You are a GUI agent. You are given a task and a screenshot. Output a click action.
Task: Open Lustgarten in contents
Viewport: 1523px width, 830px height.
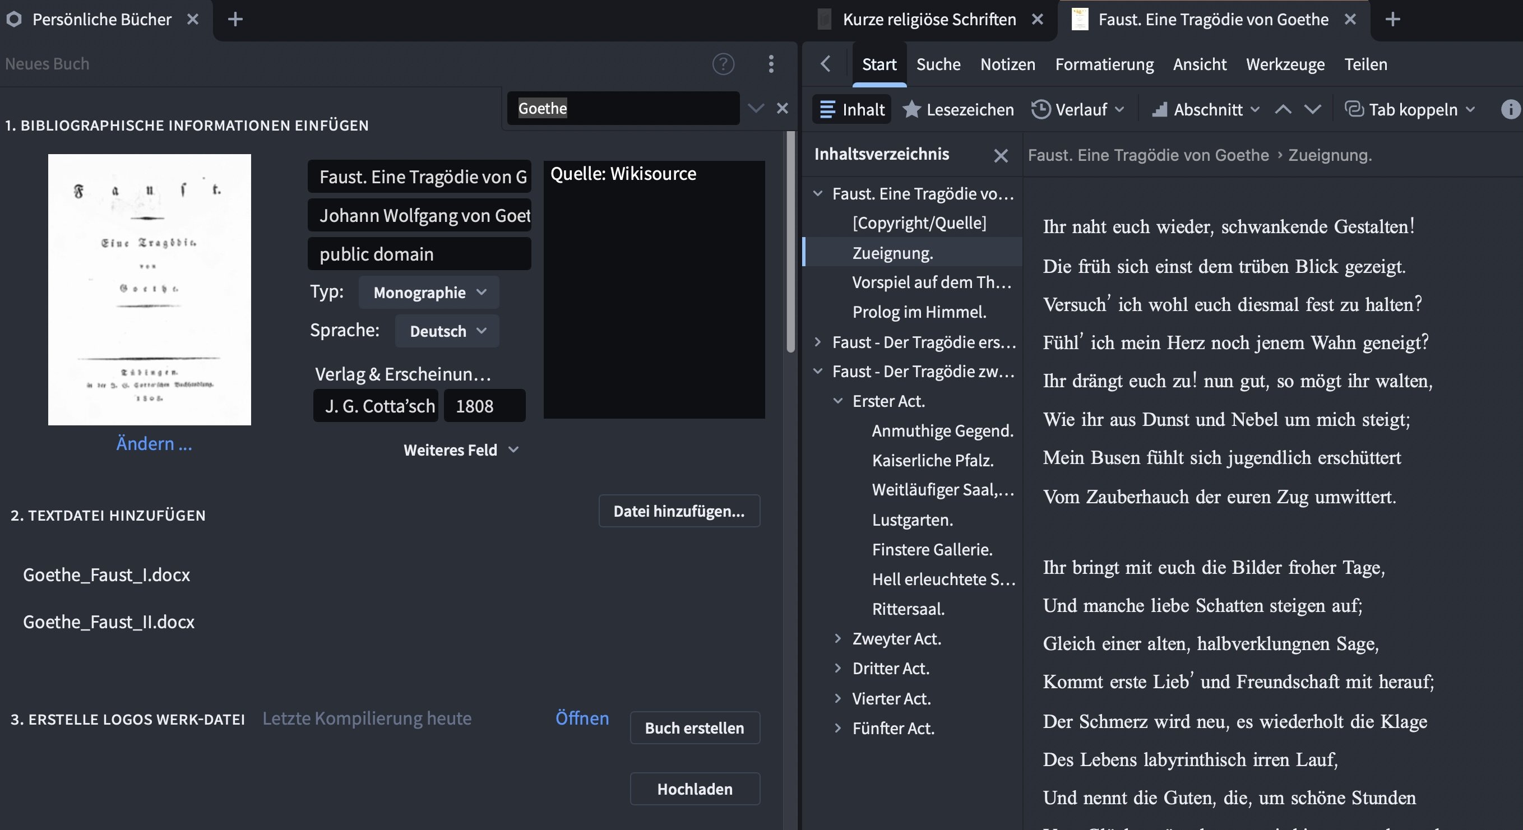pyautogui.click(x=912, y=520)
